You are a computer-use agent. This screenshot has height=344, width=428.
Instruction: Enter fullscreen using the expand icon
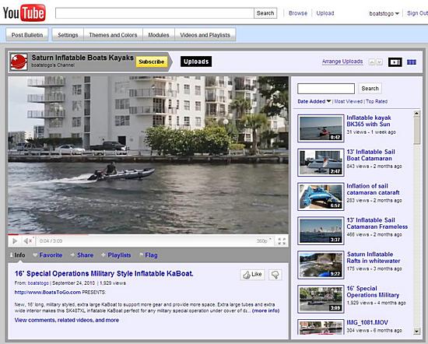coord(282,241)
